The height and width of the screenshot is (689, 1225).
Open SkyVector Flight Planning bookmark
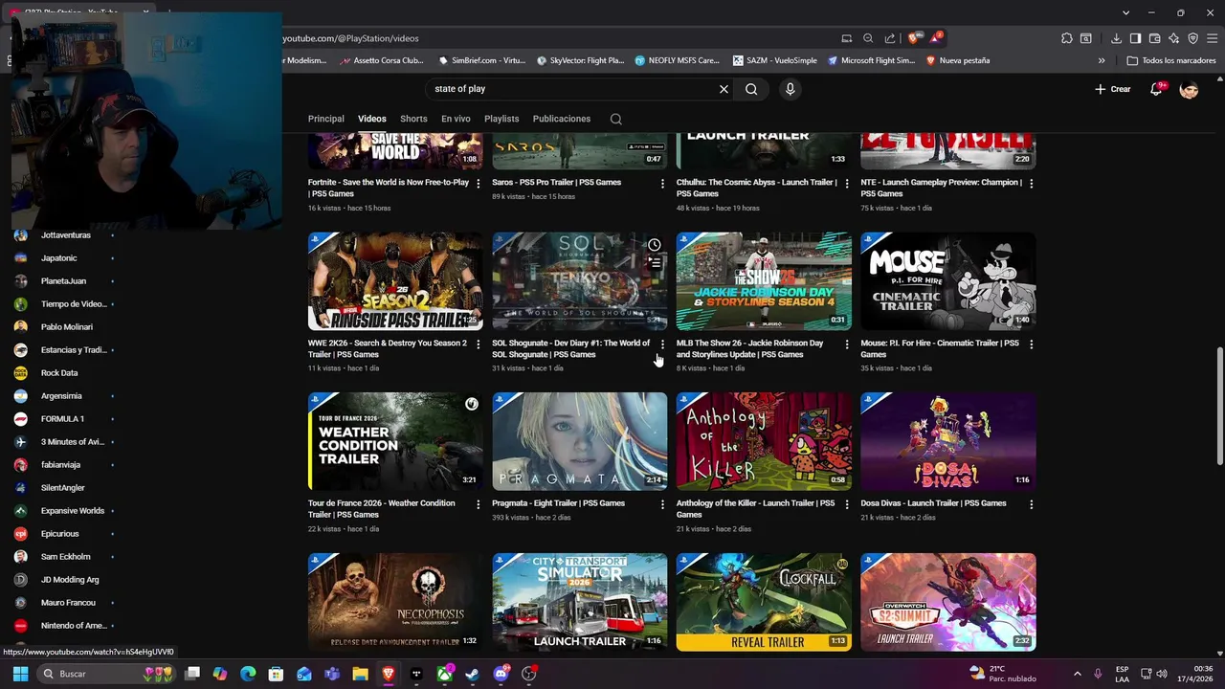580,60
